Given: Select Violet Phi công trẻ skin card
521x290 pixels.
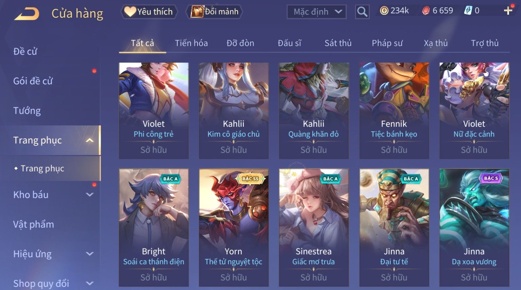Looking at the screenshot, I should (154, 111).
